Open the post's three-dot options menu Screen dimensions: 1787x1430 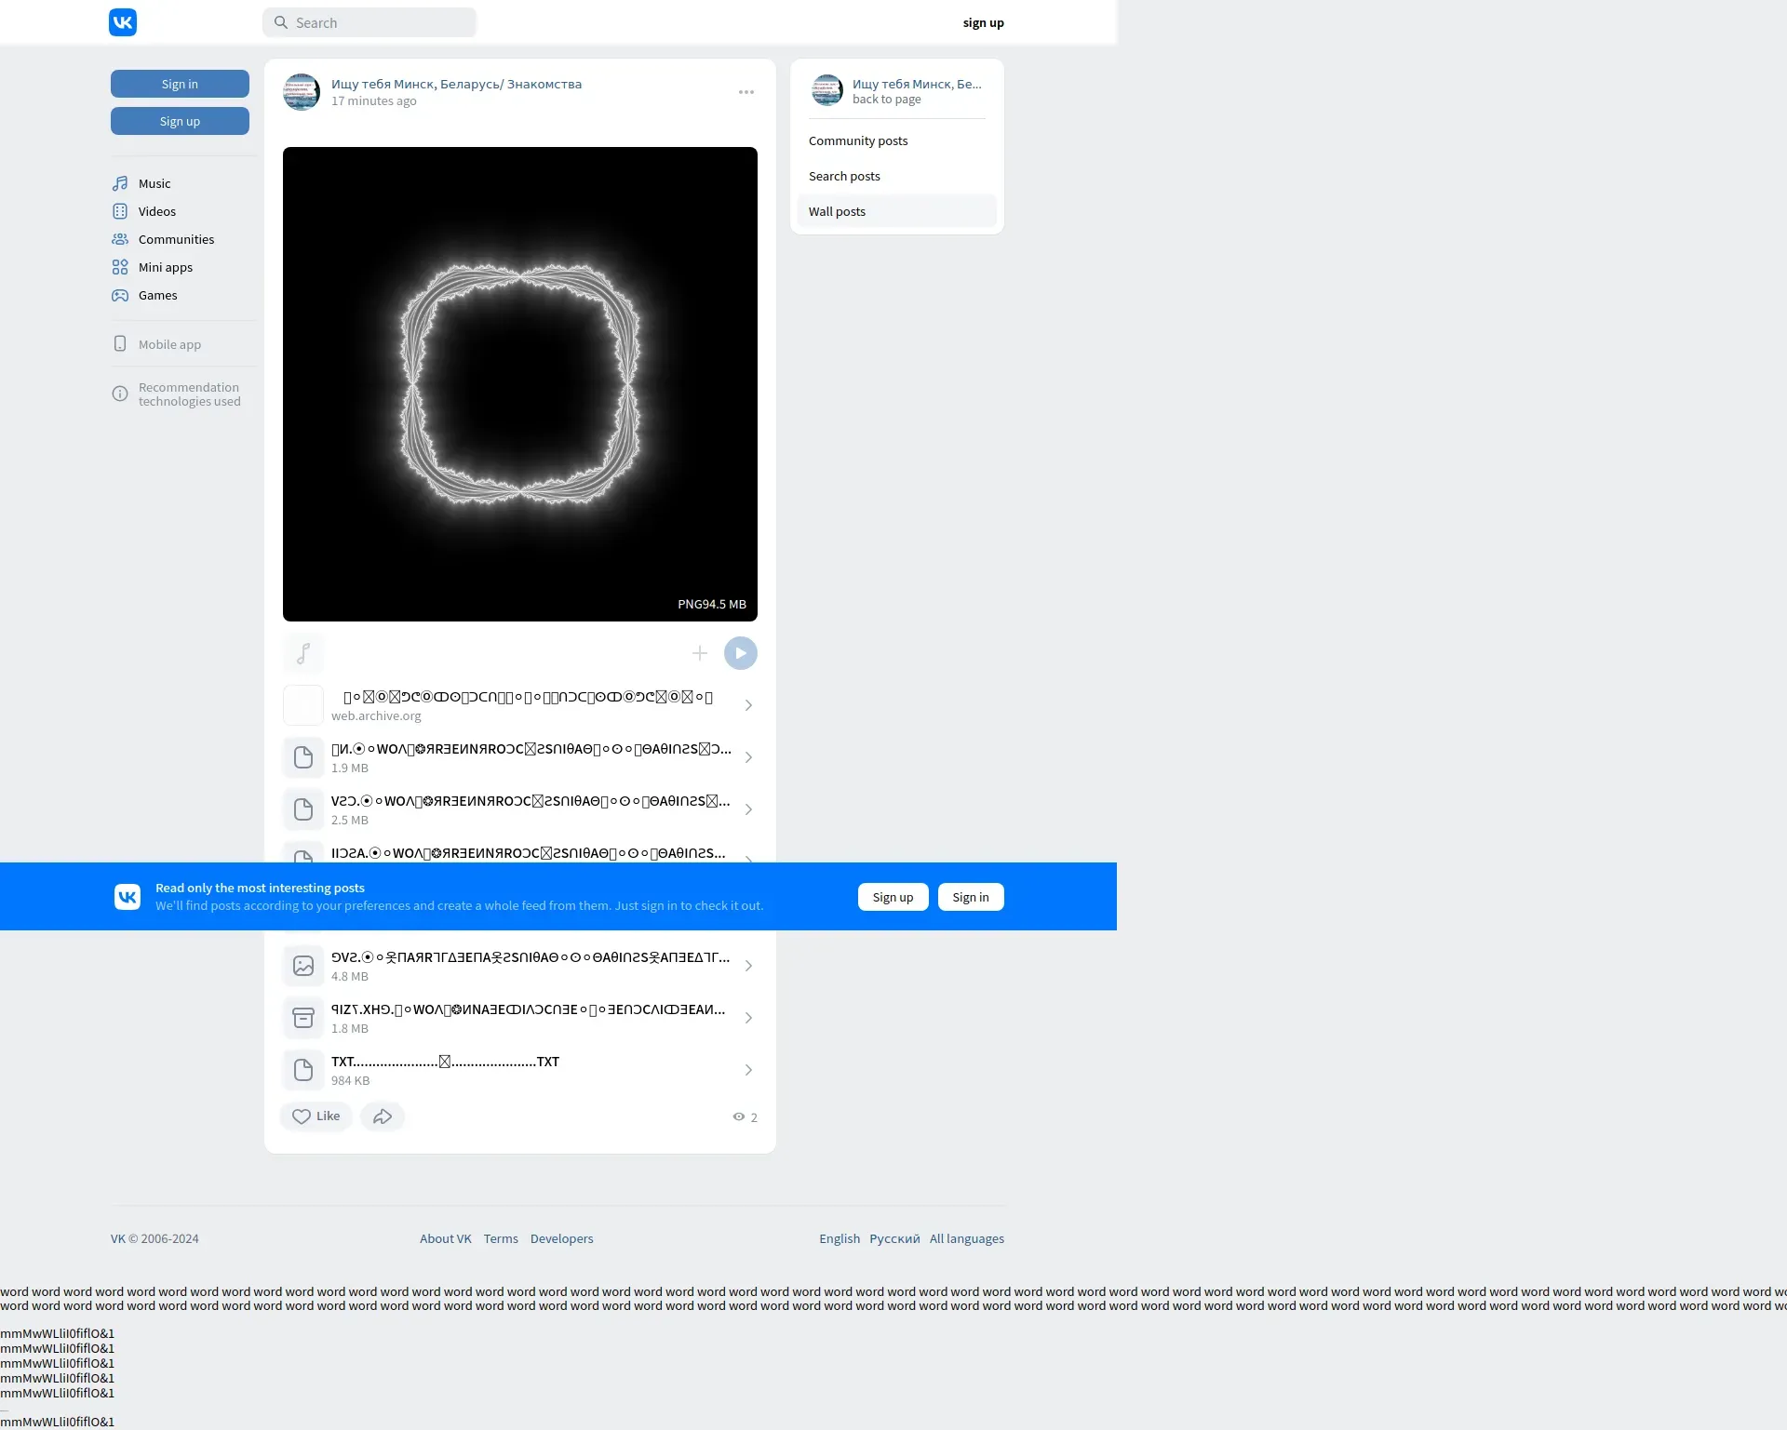click(x=746, y=93)
